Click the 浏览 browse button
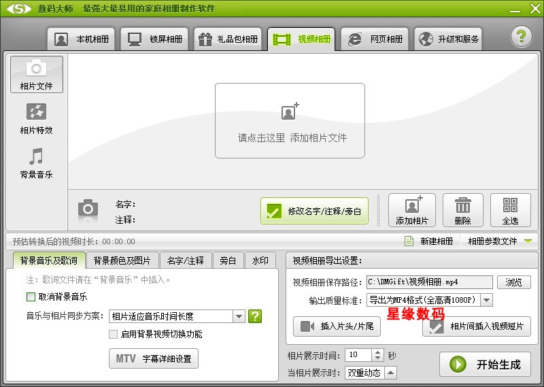544x387 pixels. [x=514, y=282]
